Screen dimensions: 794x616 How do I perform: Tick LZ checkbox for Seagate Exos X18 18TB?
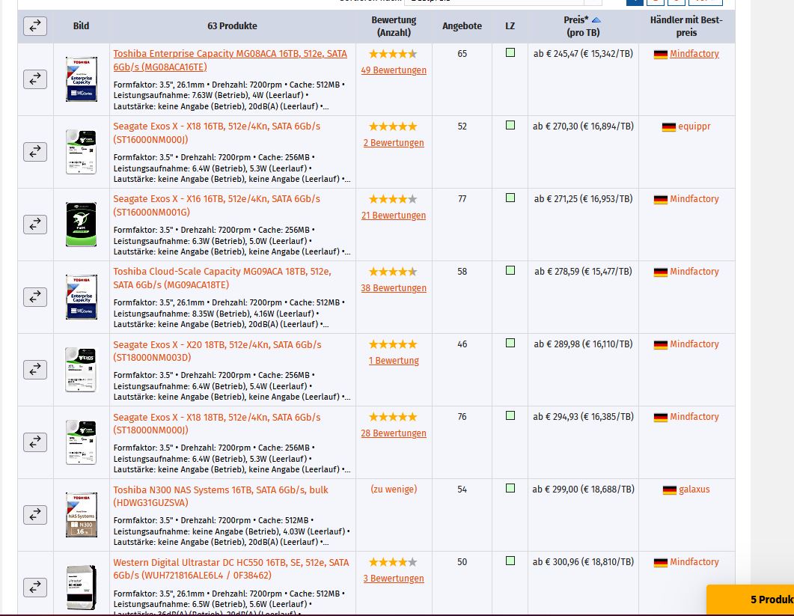pos(510,415)
